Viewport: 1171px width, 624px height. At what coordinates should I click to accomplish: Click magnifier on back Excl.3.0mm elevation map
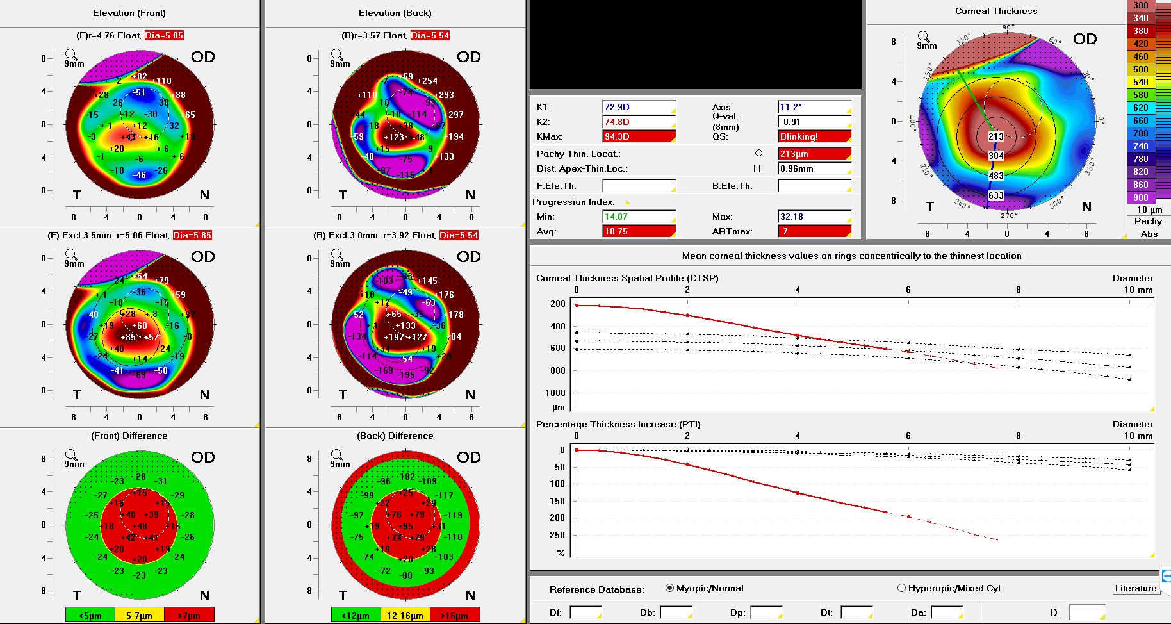(x=337, y=254)
